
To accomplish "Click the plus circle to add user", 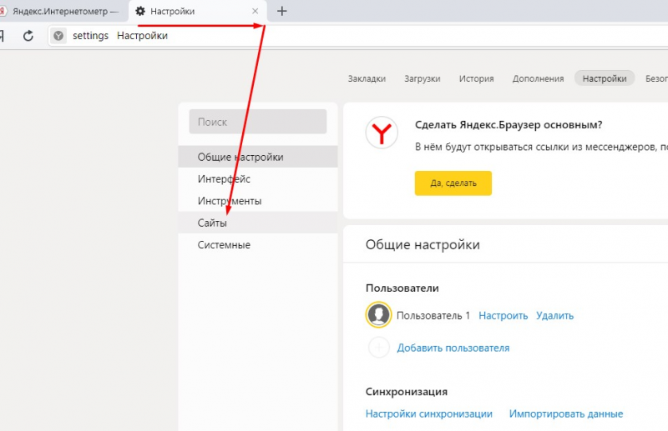I will point(379,348).
